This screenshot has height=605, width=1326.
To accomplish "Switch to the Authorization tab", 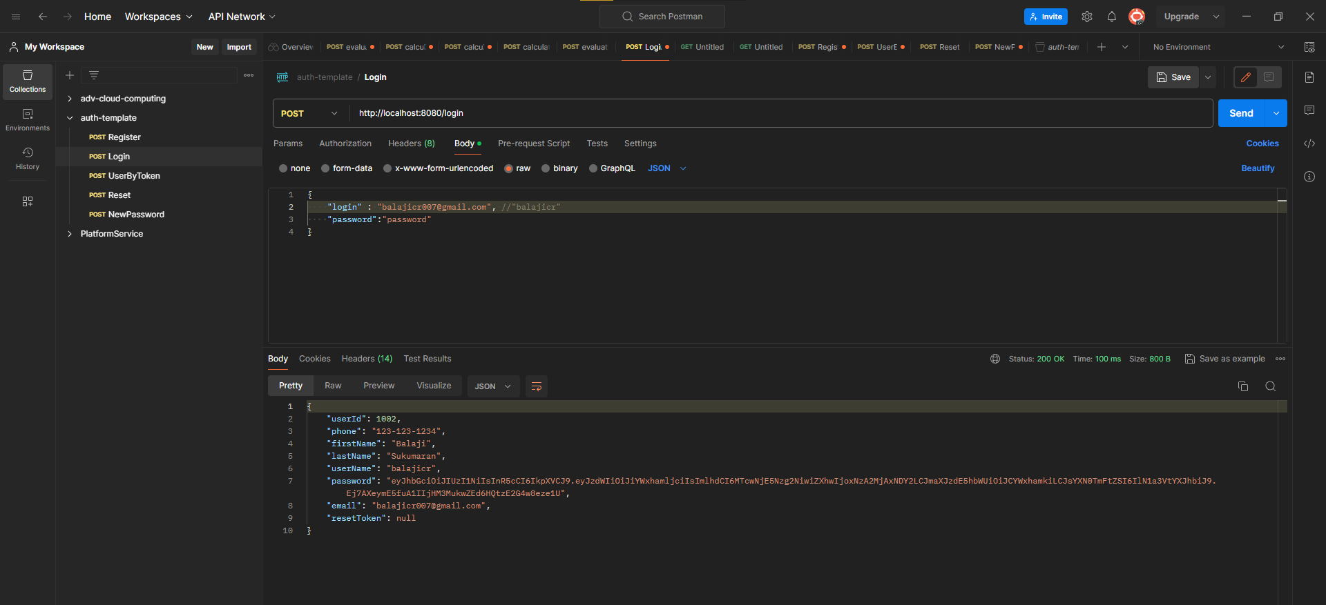I will click(x=345, y=143).
